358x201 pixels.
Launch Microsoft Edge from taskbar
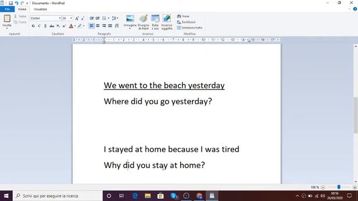click(x=135, y=196)
